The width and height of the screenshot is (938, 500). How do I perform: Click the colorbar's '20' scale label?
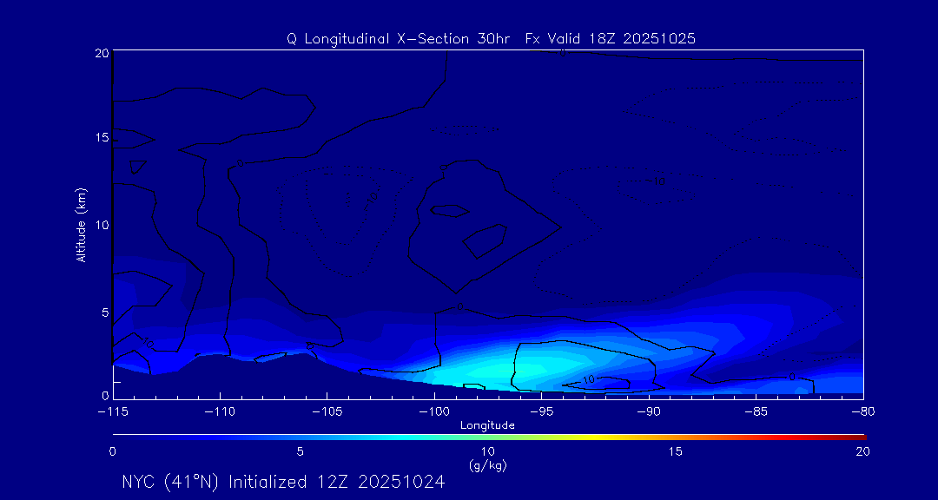point(862,451)
